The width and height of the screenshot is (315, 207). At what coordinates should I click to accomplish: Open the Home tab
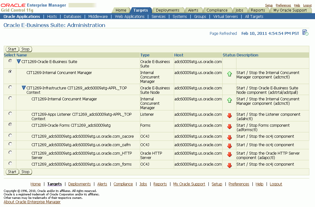coord(121,10)
